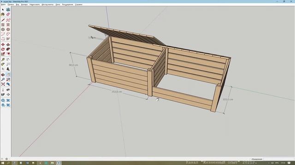Activate the Scale tool
This screenshot has width=295, height=165.
point(3,54)
